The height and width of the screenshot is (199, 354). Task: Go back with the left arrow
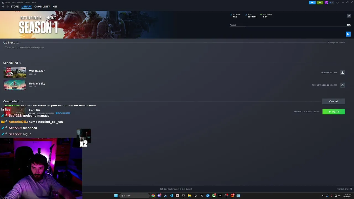pos(3,7)
